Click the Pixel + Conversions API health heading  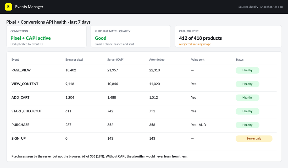pyautogui.click(x=48, y=22)
